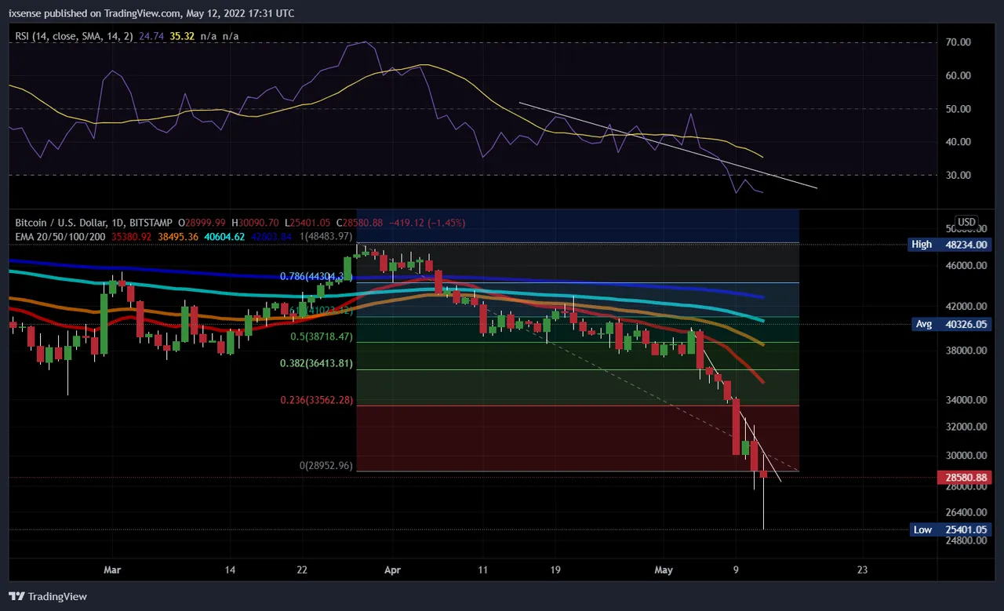Screen dimensions: 1004x611
Task: Click the close price C28580.88 in legend
Action: [358, 224]
